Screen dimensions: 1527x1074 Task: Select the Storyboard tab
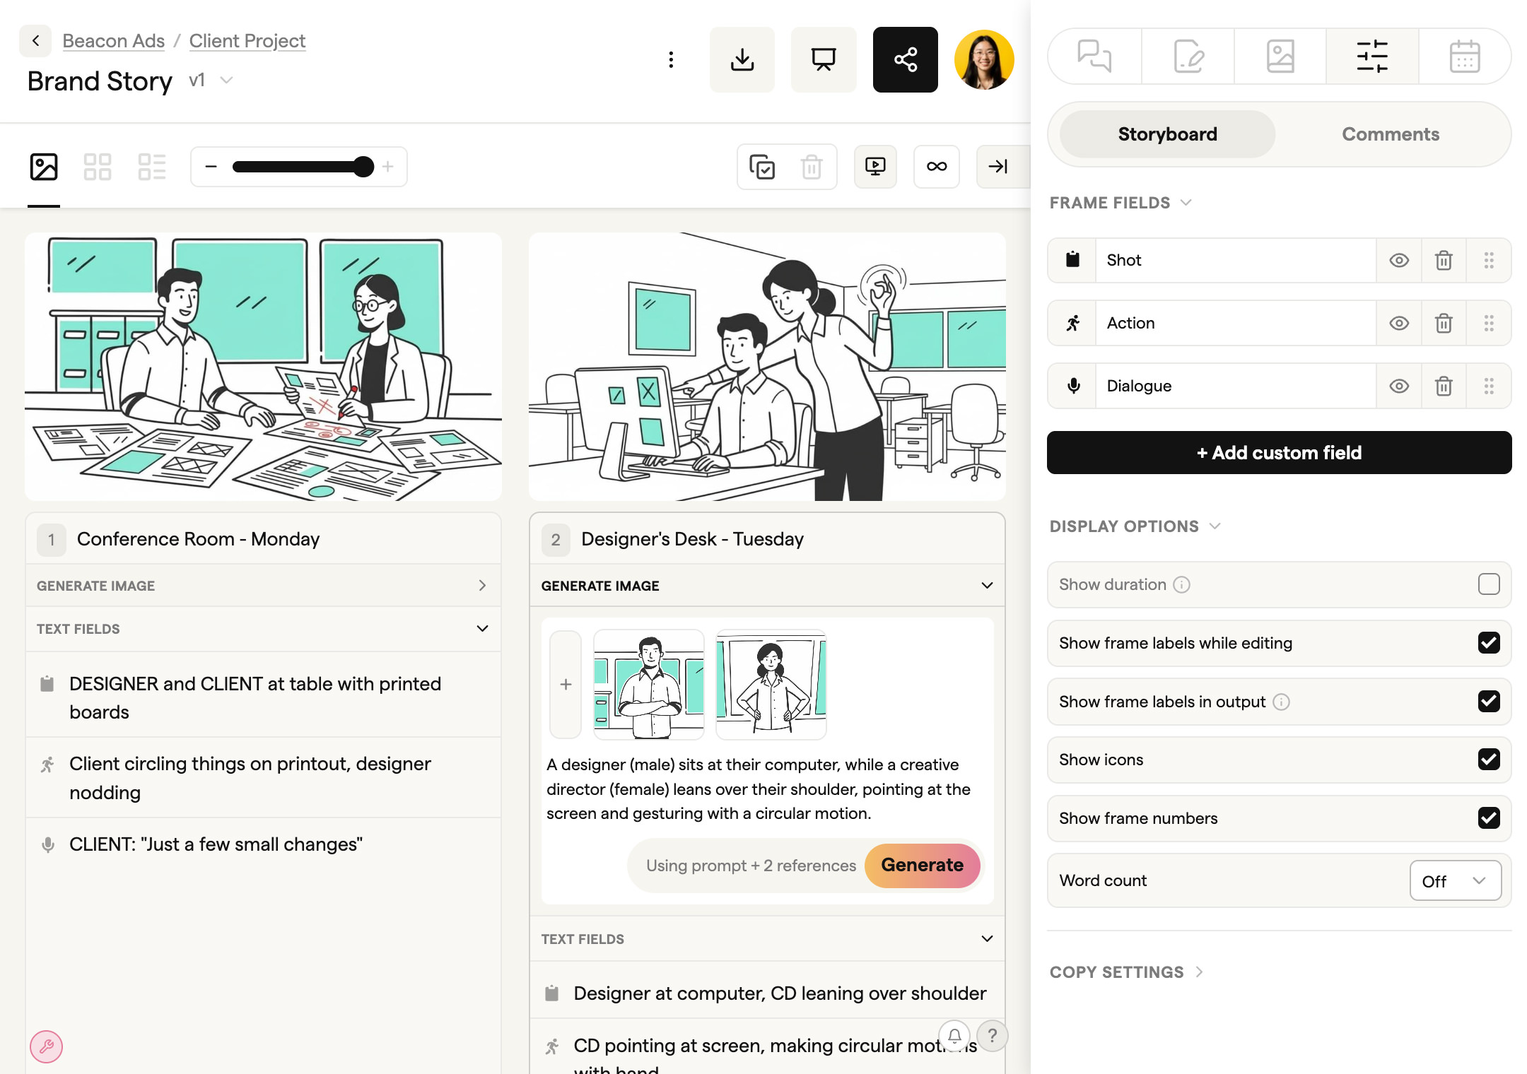click(x=1166, y=134)
